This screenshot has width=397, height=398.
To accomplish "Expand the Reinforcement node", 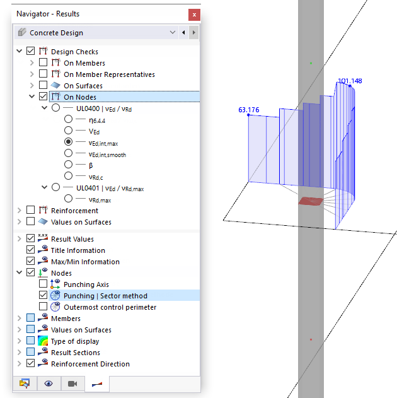I will point(20,210).
